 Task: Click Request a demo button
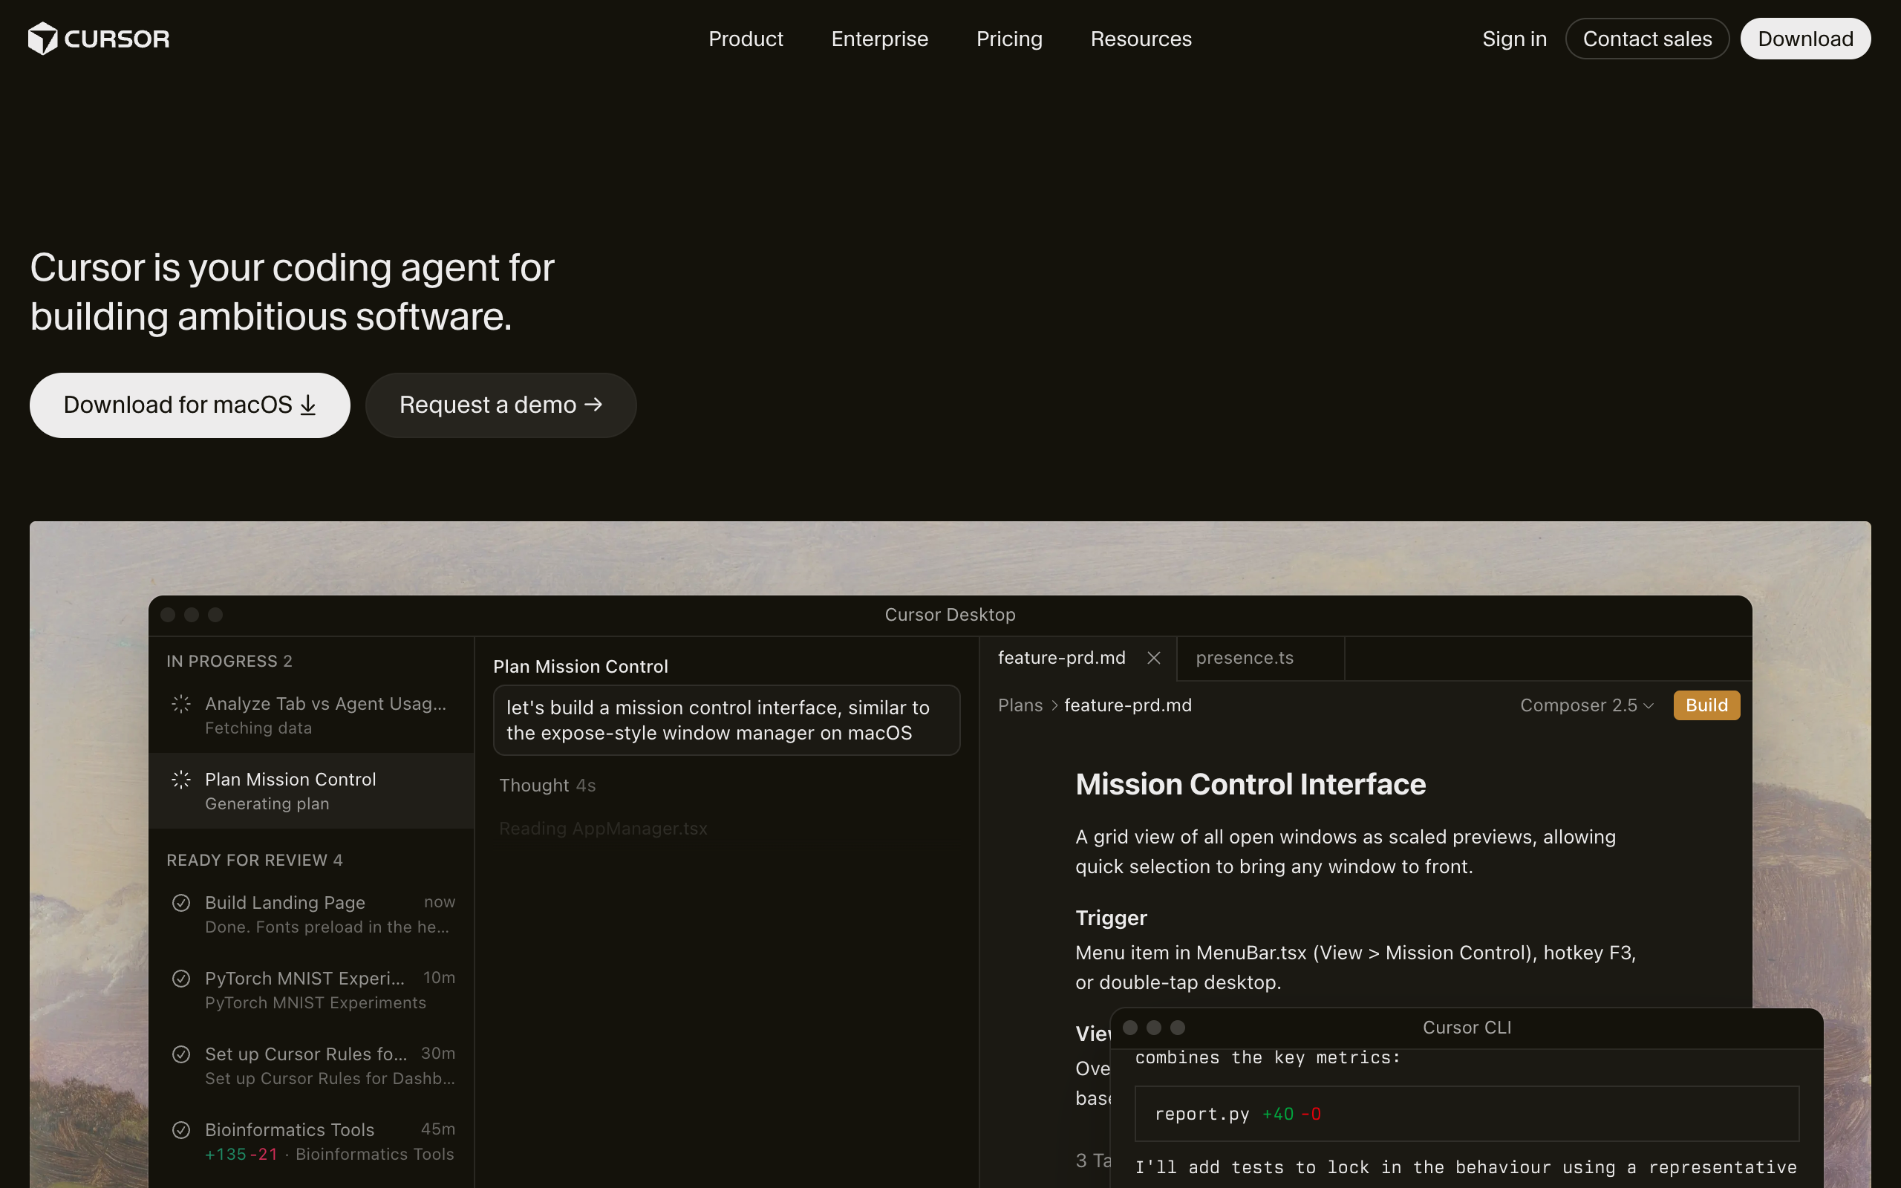pyautogui.click(x=500, y=405)
